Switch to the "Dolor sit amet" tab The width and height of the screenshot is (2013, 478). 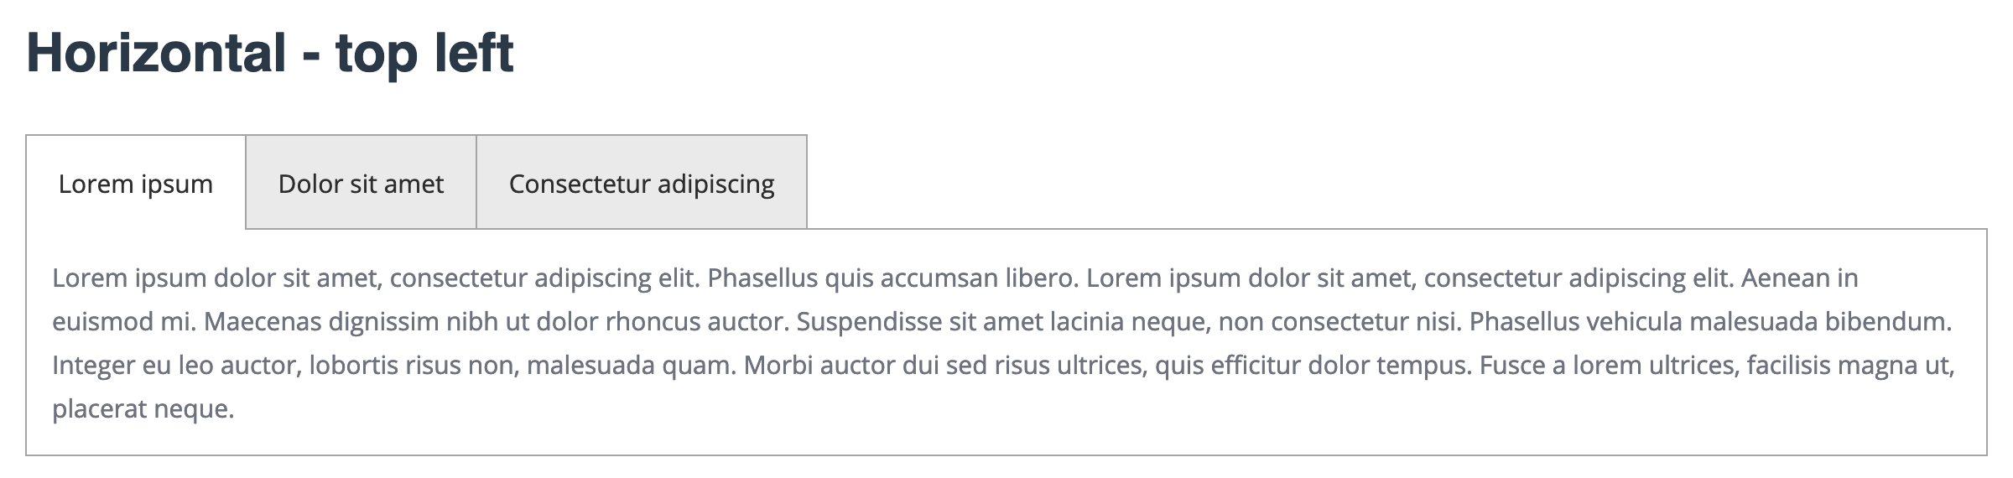361,184
